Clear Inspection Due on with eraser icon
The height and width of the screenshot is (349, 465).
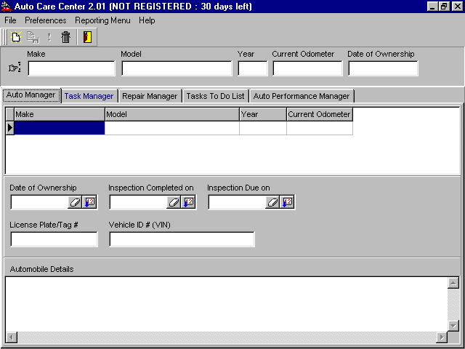(272, 203)
